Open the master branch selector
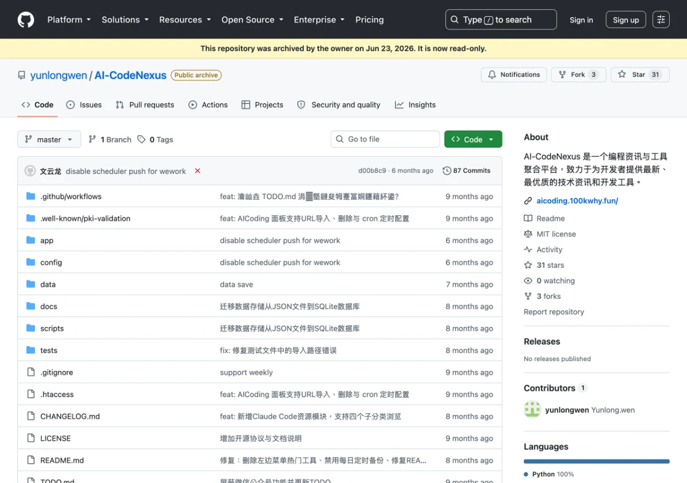The image size is (687, 483). 49,140
